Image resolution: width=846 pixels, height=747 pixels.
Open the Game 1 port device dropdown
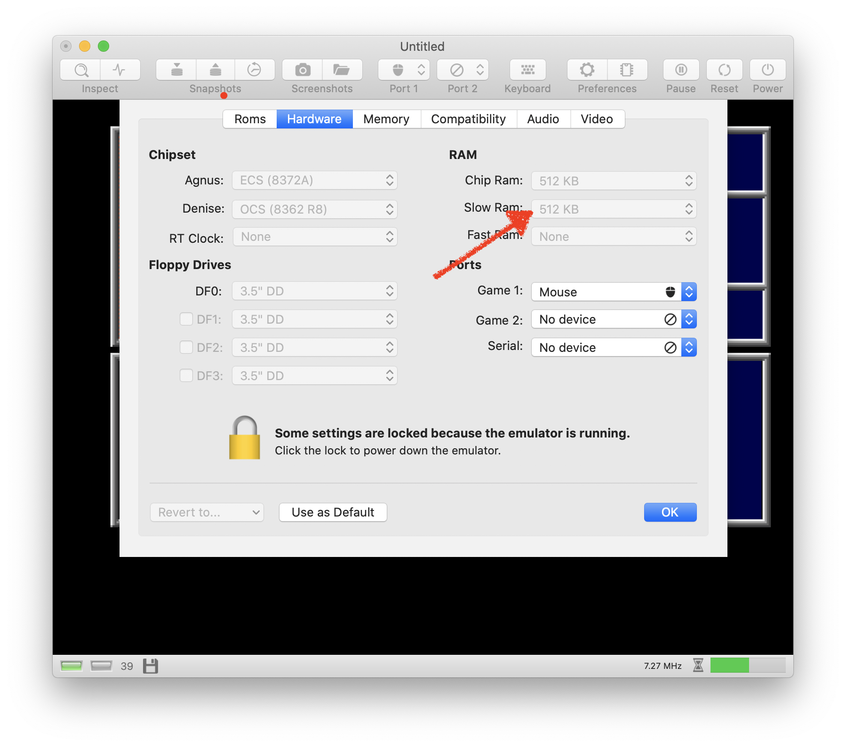[x=614, y=292]
